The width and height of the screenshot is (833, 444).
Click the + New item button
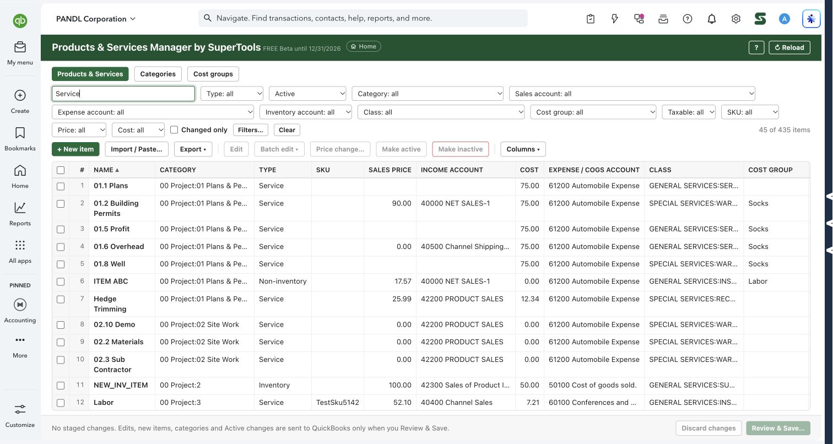[x=75, y=149]
